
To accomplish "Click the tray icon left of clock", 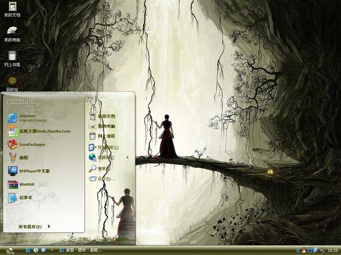I will [x=322, y=250].
